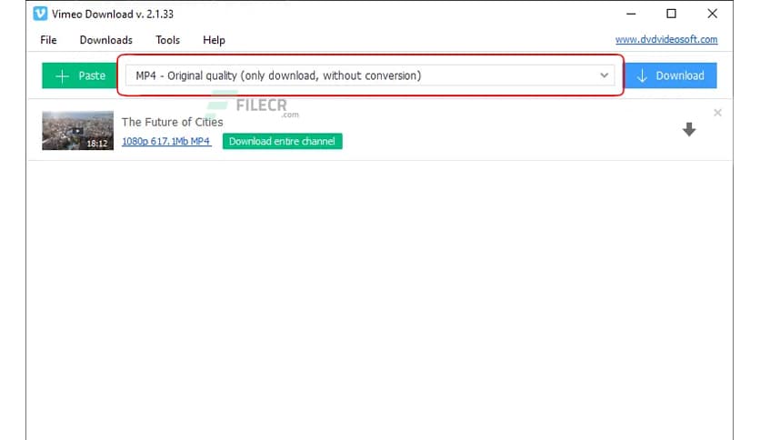Close the Vimeo Download window

pyautogui.click(x=711, y=14)
